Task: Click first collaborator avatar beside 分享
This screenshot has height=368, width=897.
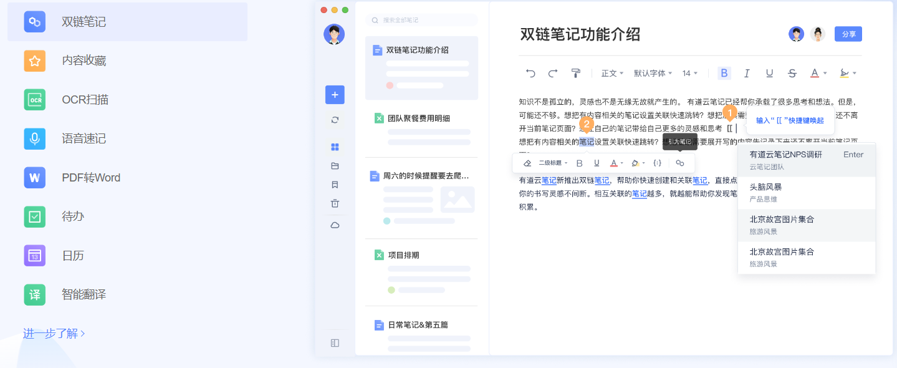Action: (x=796, y=34)
